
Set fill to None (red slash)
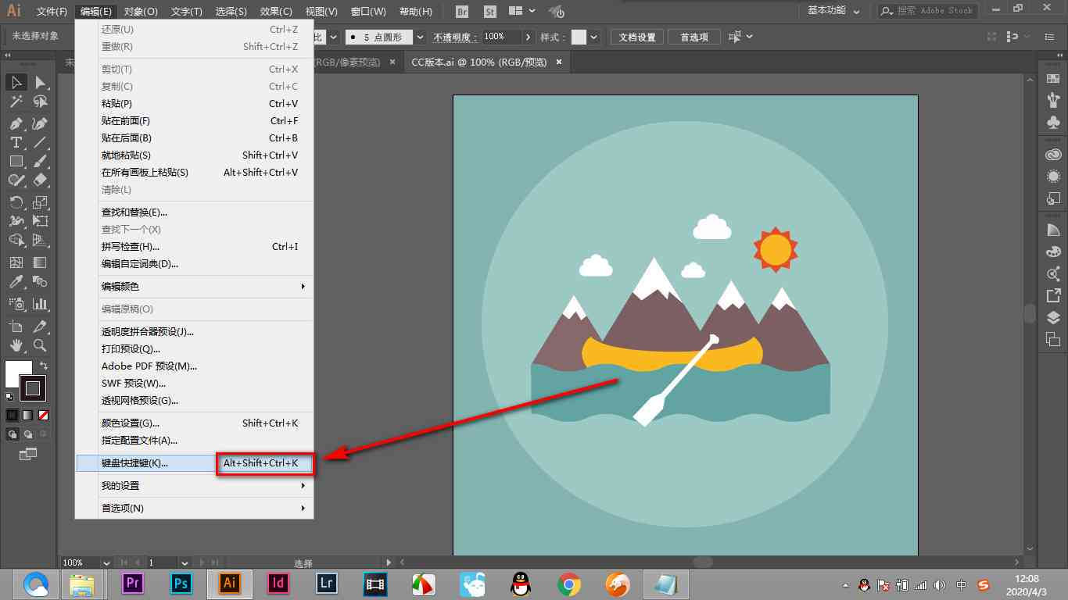tap(43, 415)
